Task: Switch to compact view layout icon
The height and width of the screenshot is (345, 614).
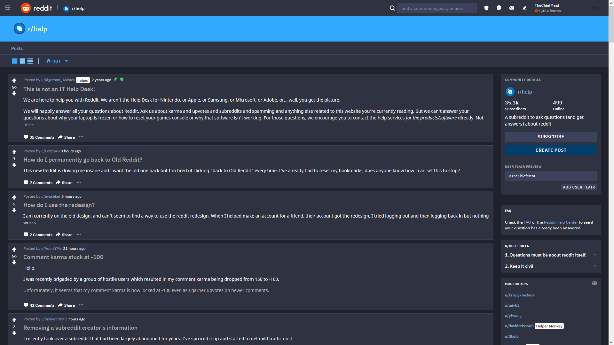Action: (30, 61)
